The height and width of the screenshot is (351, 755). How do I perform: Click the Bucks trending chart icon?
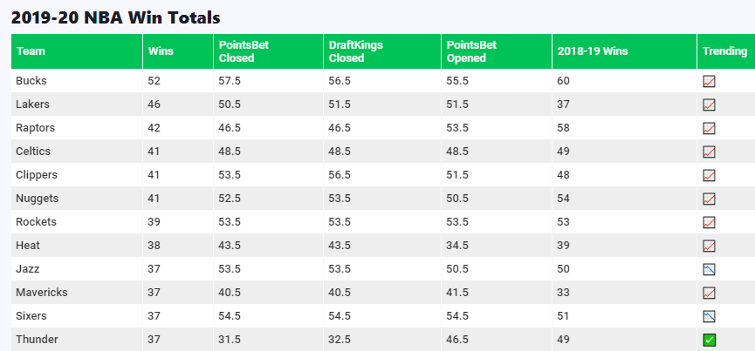point(710,81)
